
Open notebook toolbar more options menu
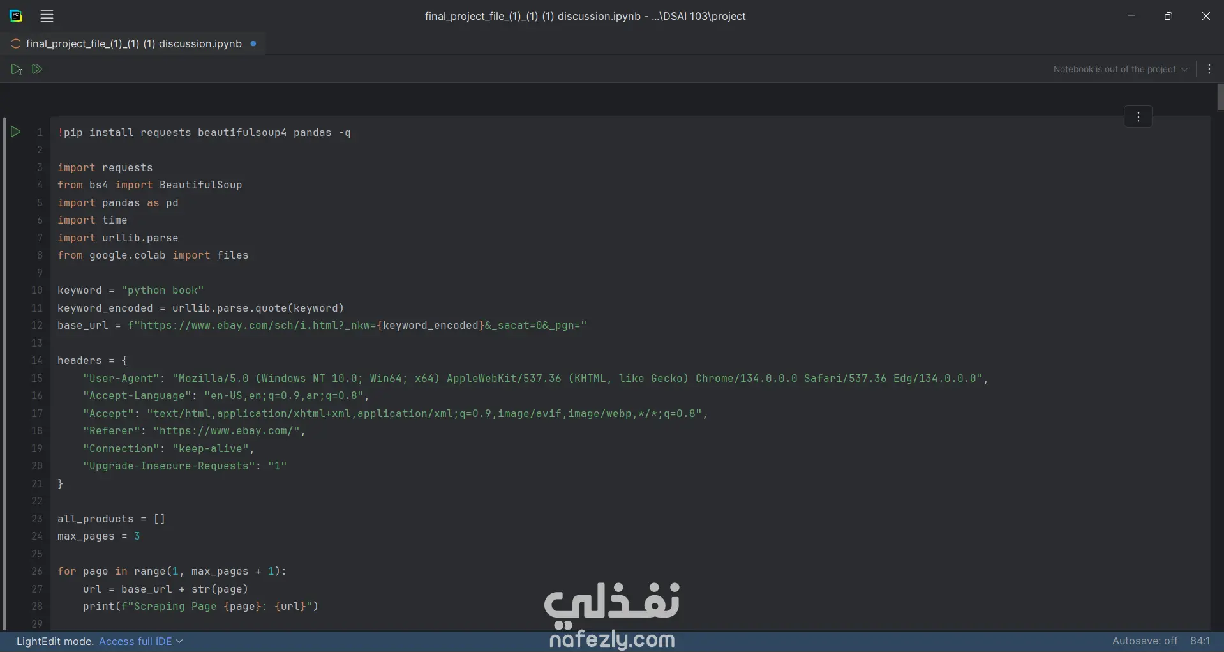pyautogui.click(x=1209, y=69)
